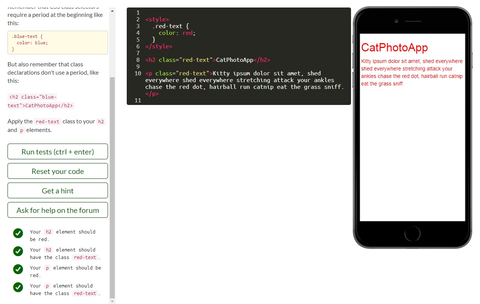The width and height of the screenshot is (480, 304).
Task: Click the final passed test checkmark
Action: pos(18,287)
